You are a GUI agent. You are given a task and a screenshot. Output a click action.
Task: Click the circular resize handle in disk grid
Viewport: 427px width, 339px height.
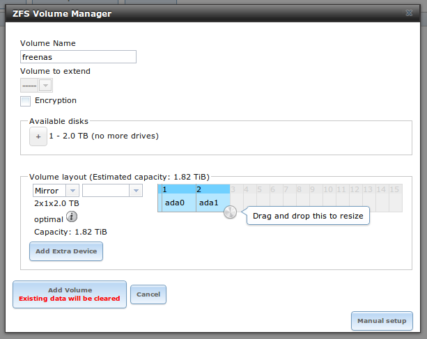[x=230, y=212]
